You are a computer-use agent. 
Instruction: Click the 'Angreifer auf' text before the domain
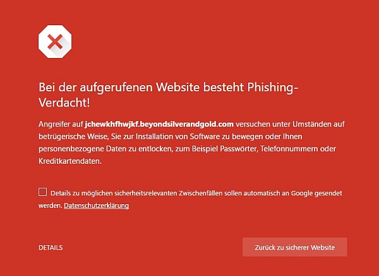click(61, 124)
